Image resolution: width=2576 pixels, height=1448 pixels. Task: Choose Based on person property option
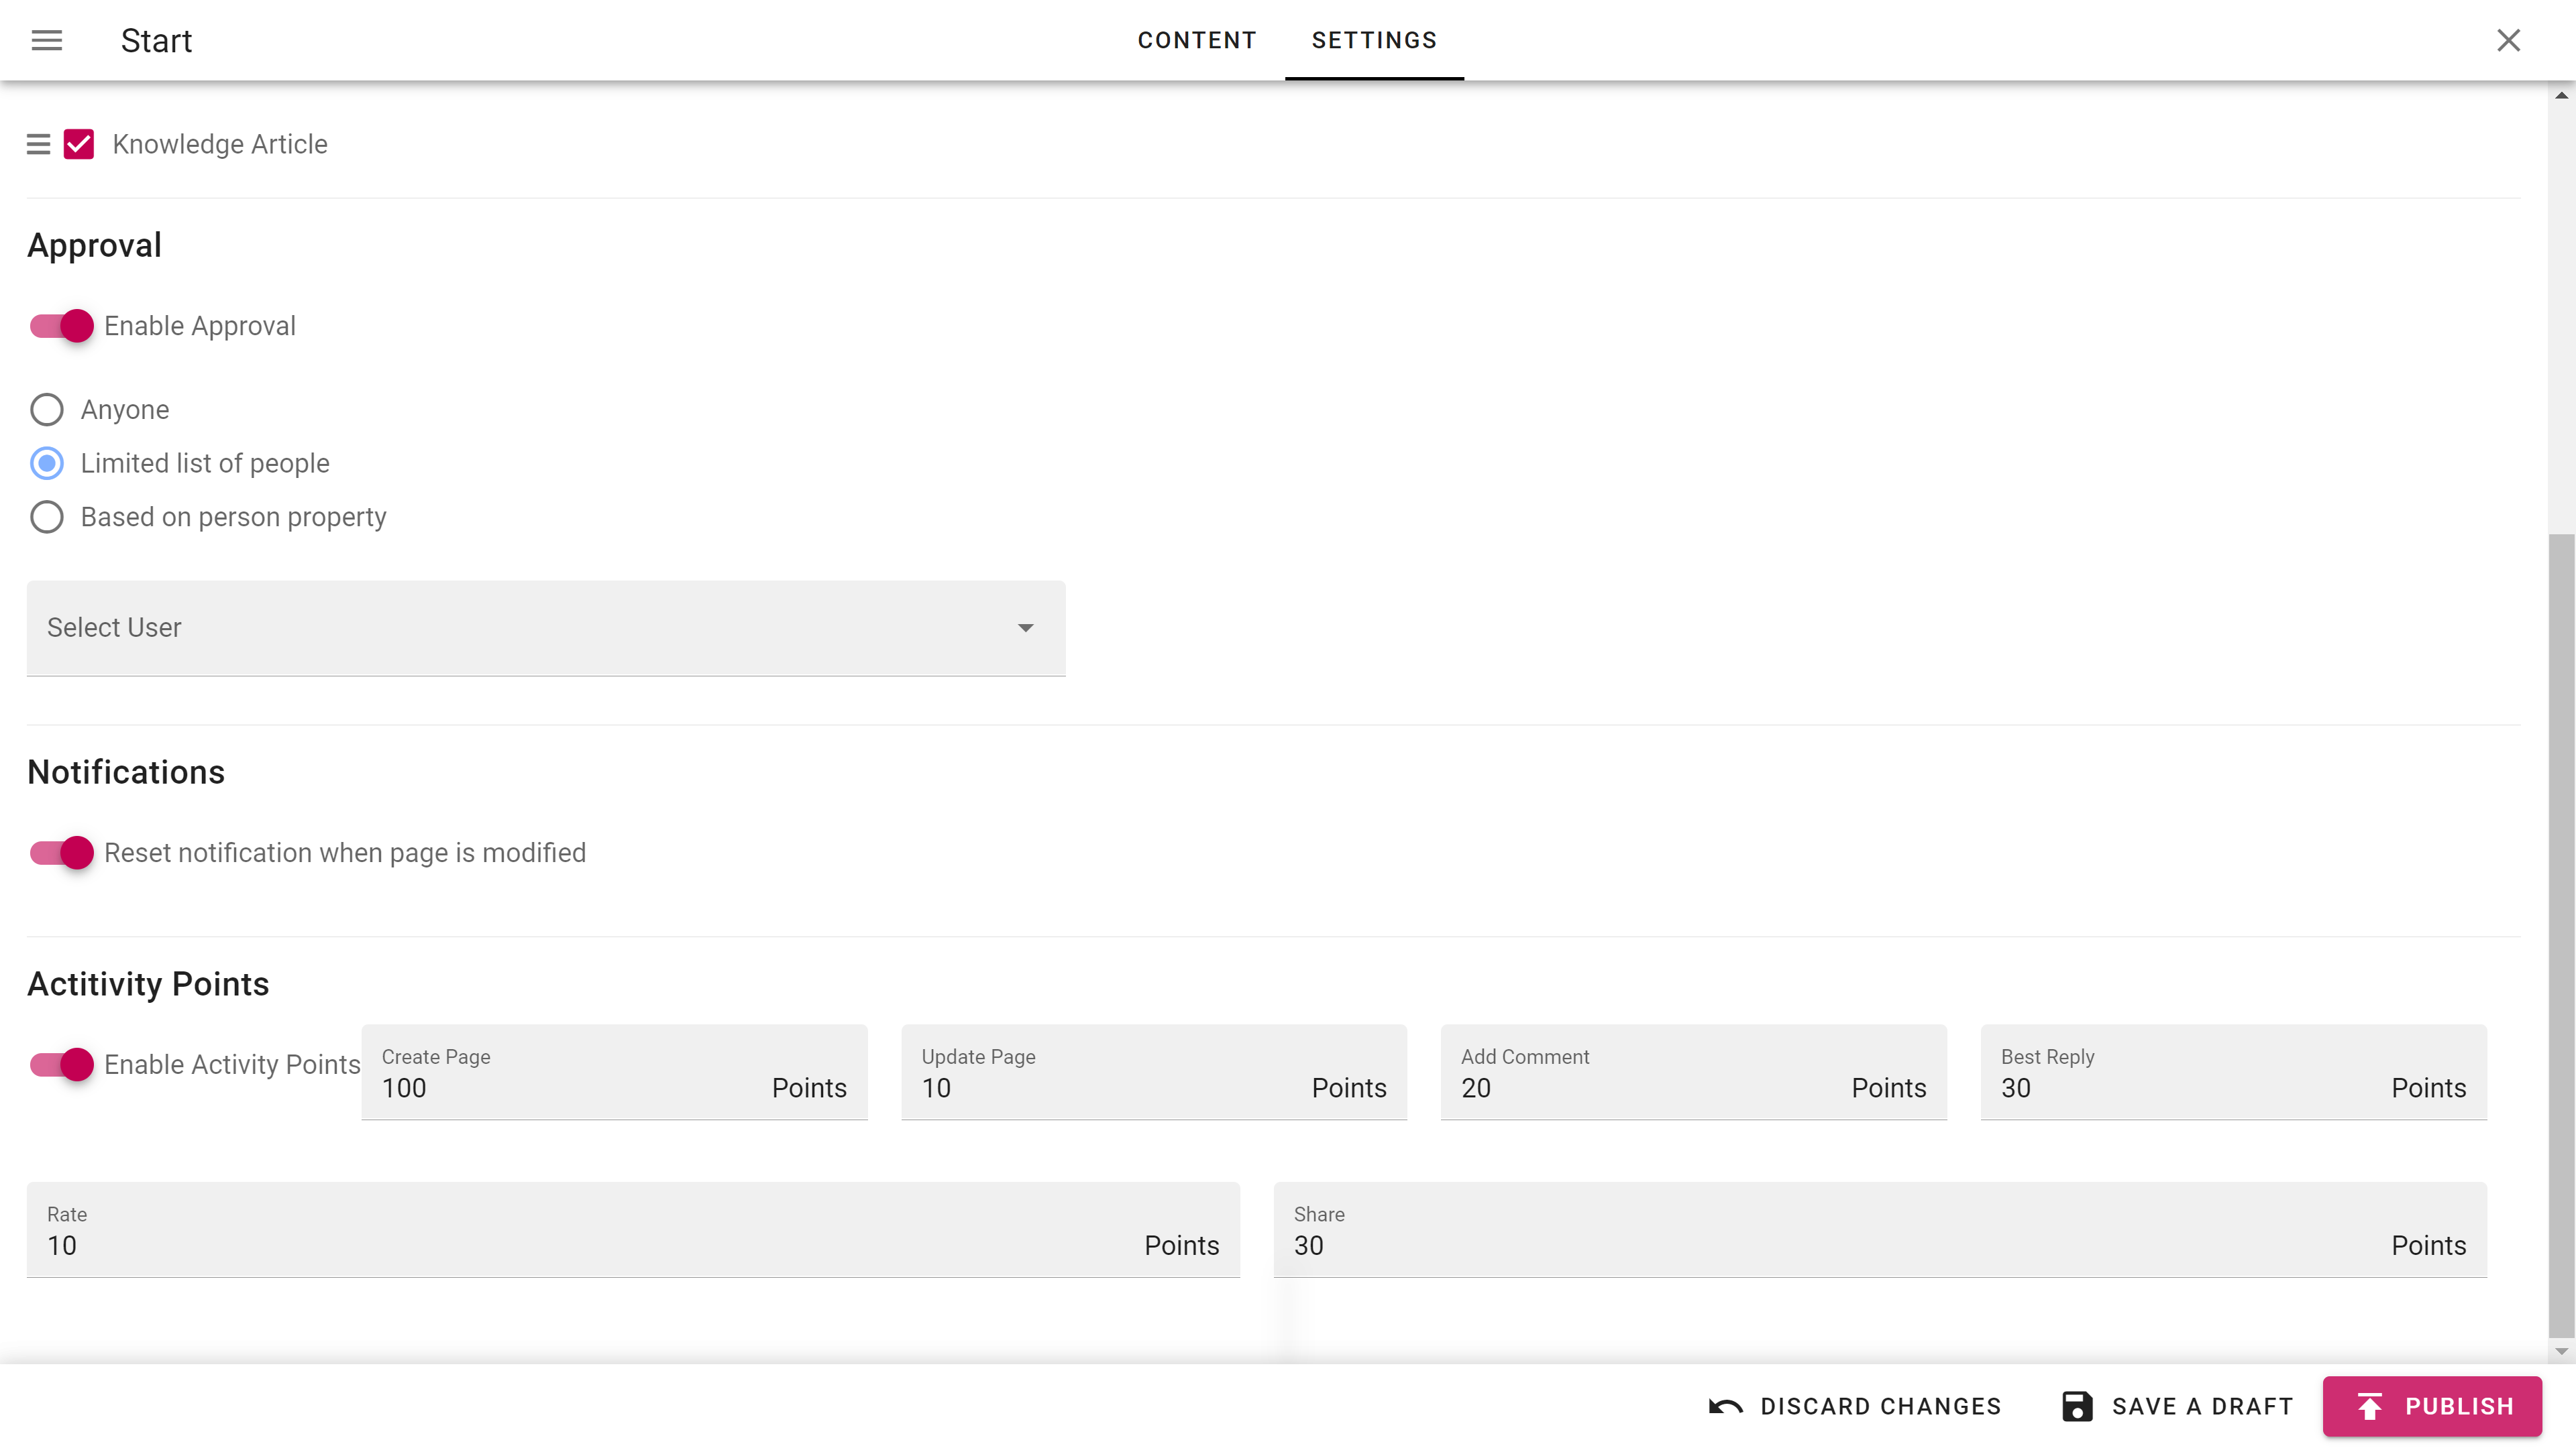click(47, 517)
